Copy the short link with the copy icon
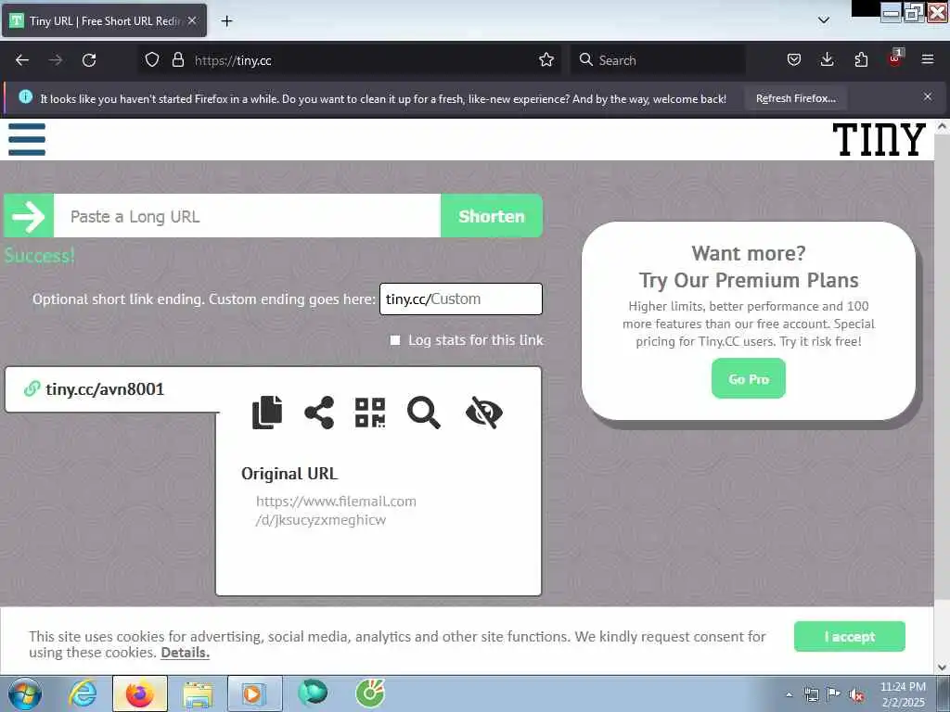The width and height of the screenshot is (950, 712). point(267,413)
